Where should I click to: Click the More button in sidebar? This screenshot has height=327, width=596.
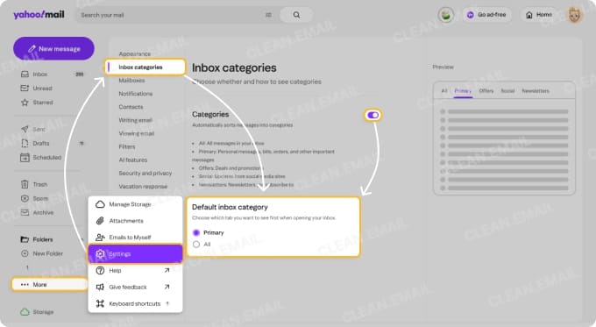pos(49,284)
